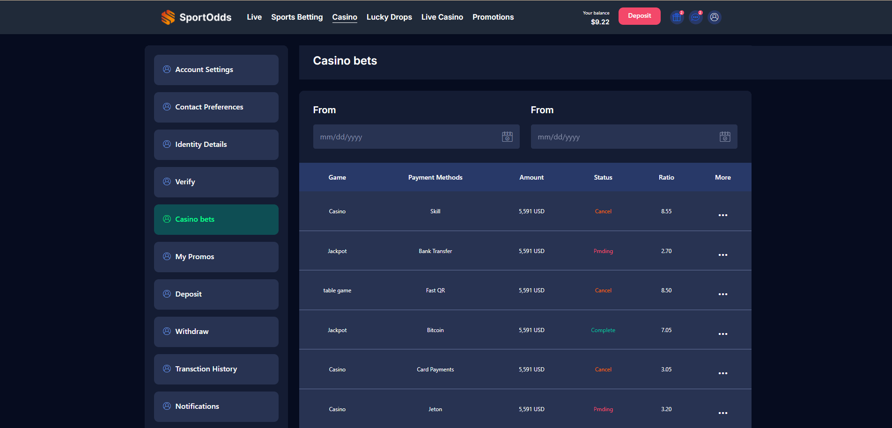Click the Status column header

pyautogui.click(x=603, y=177)
